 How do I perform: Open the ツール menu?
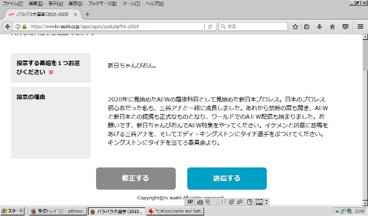(x=131, y=3)
